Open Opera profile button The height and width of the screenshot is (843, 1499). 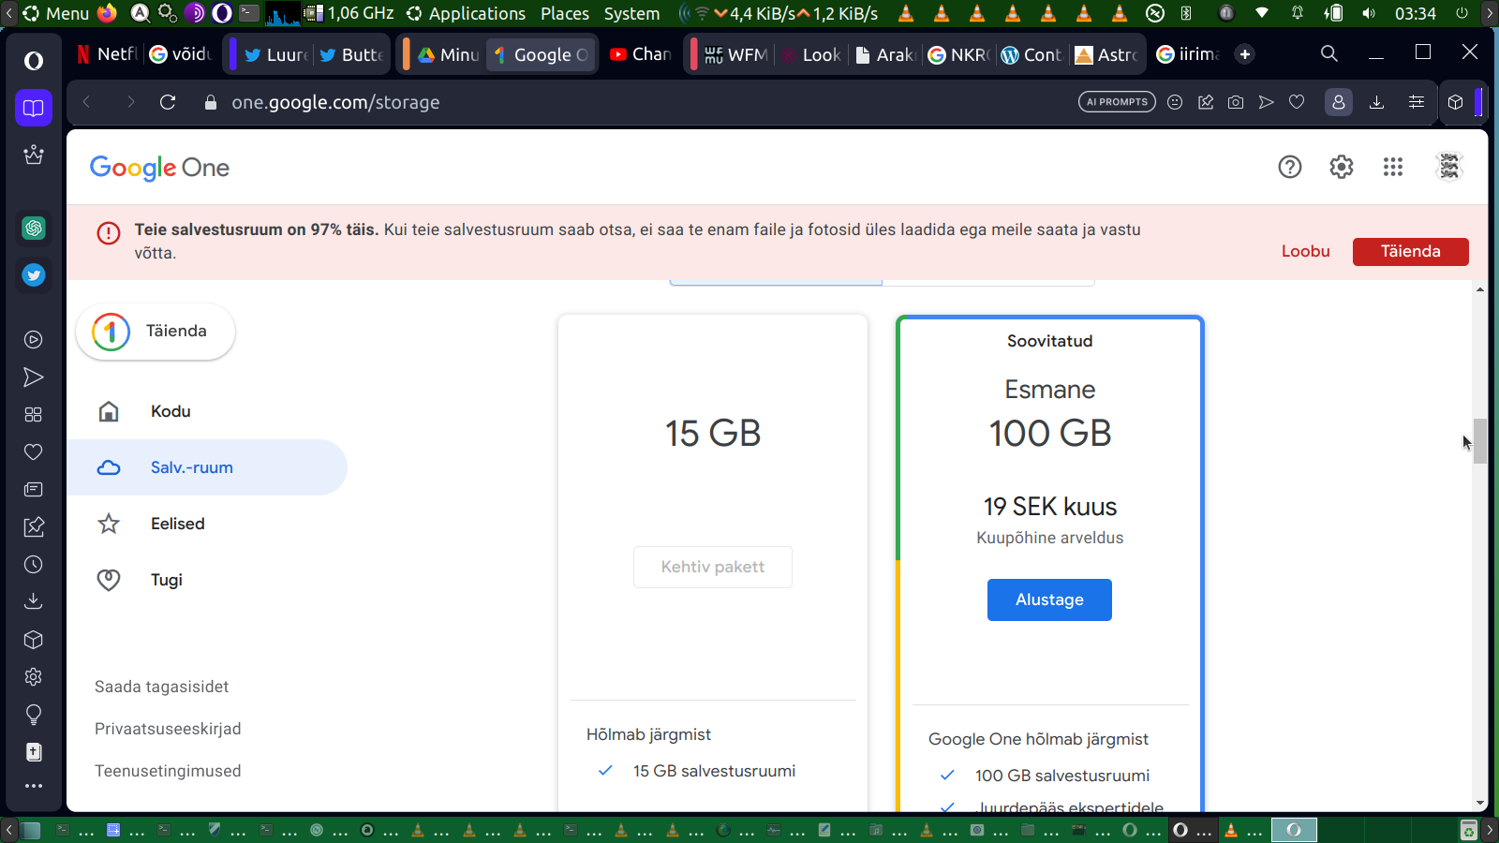click(x=1339, y=102)
